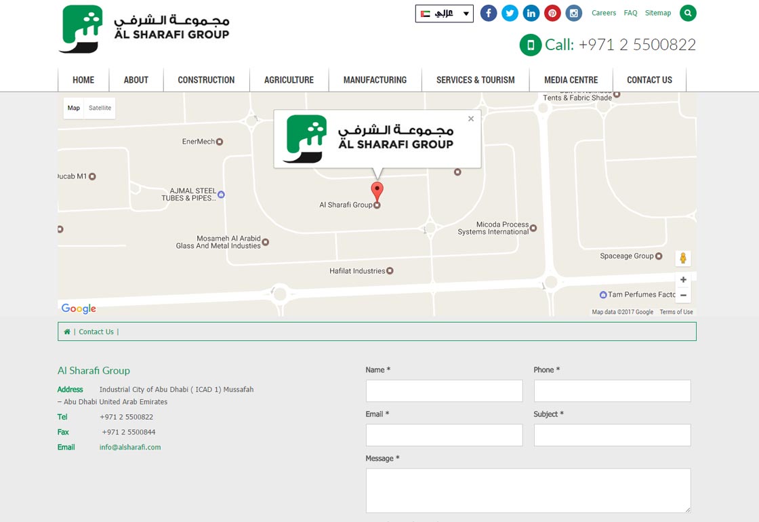Click the call number +971 2 5500822
The image size is (759, 522).
click(637, 45)
